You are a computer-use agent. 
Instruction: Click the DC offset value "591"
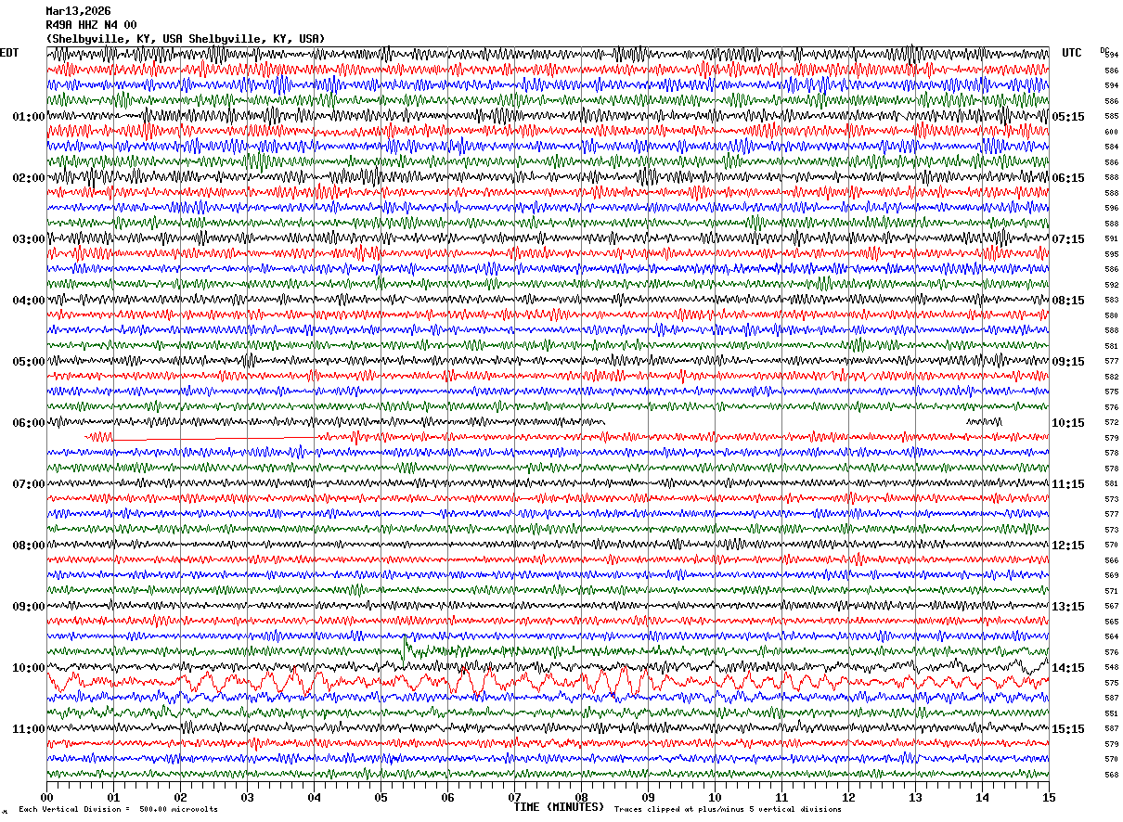(1111, 238)
